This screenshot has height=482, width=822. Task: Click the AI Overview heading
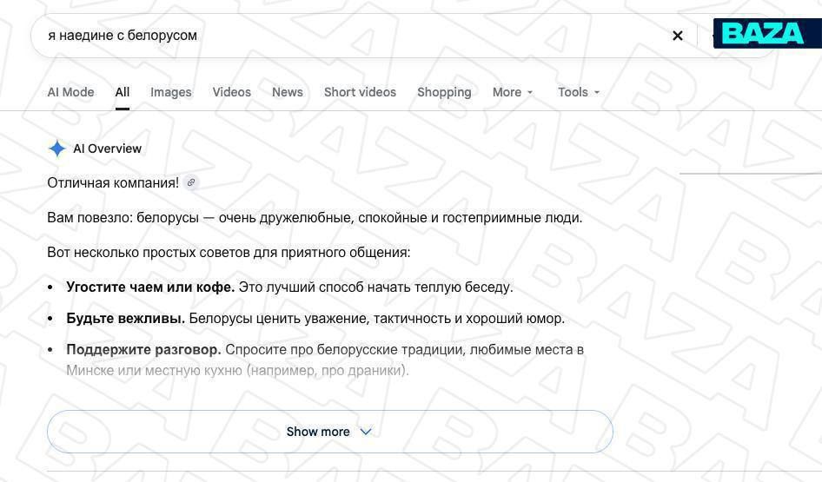tap(108, 149)
